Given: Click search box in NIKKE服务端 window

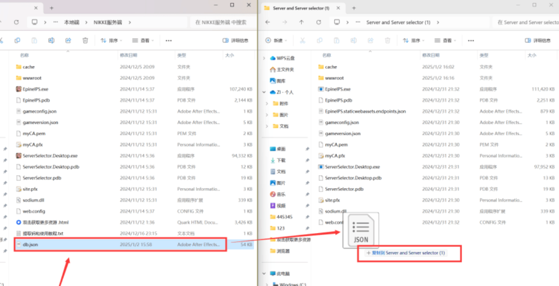Looking at the screenshot, I should coord(221,22).
